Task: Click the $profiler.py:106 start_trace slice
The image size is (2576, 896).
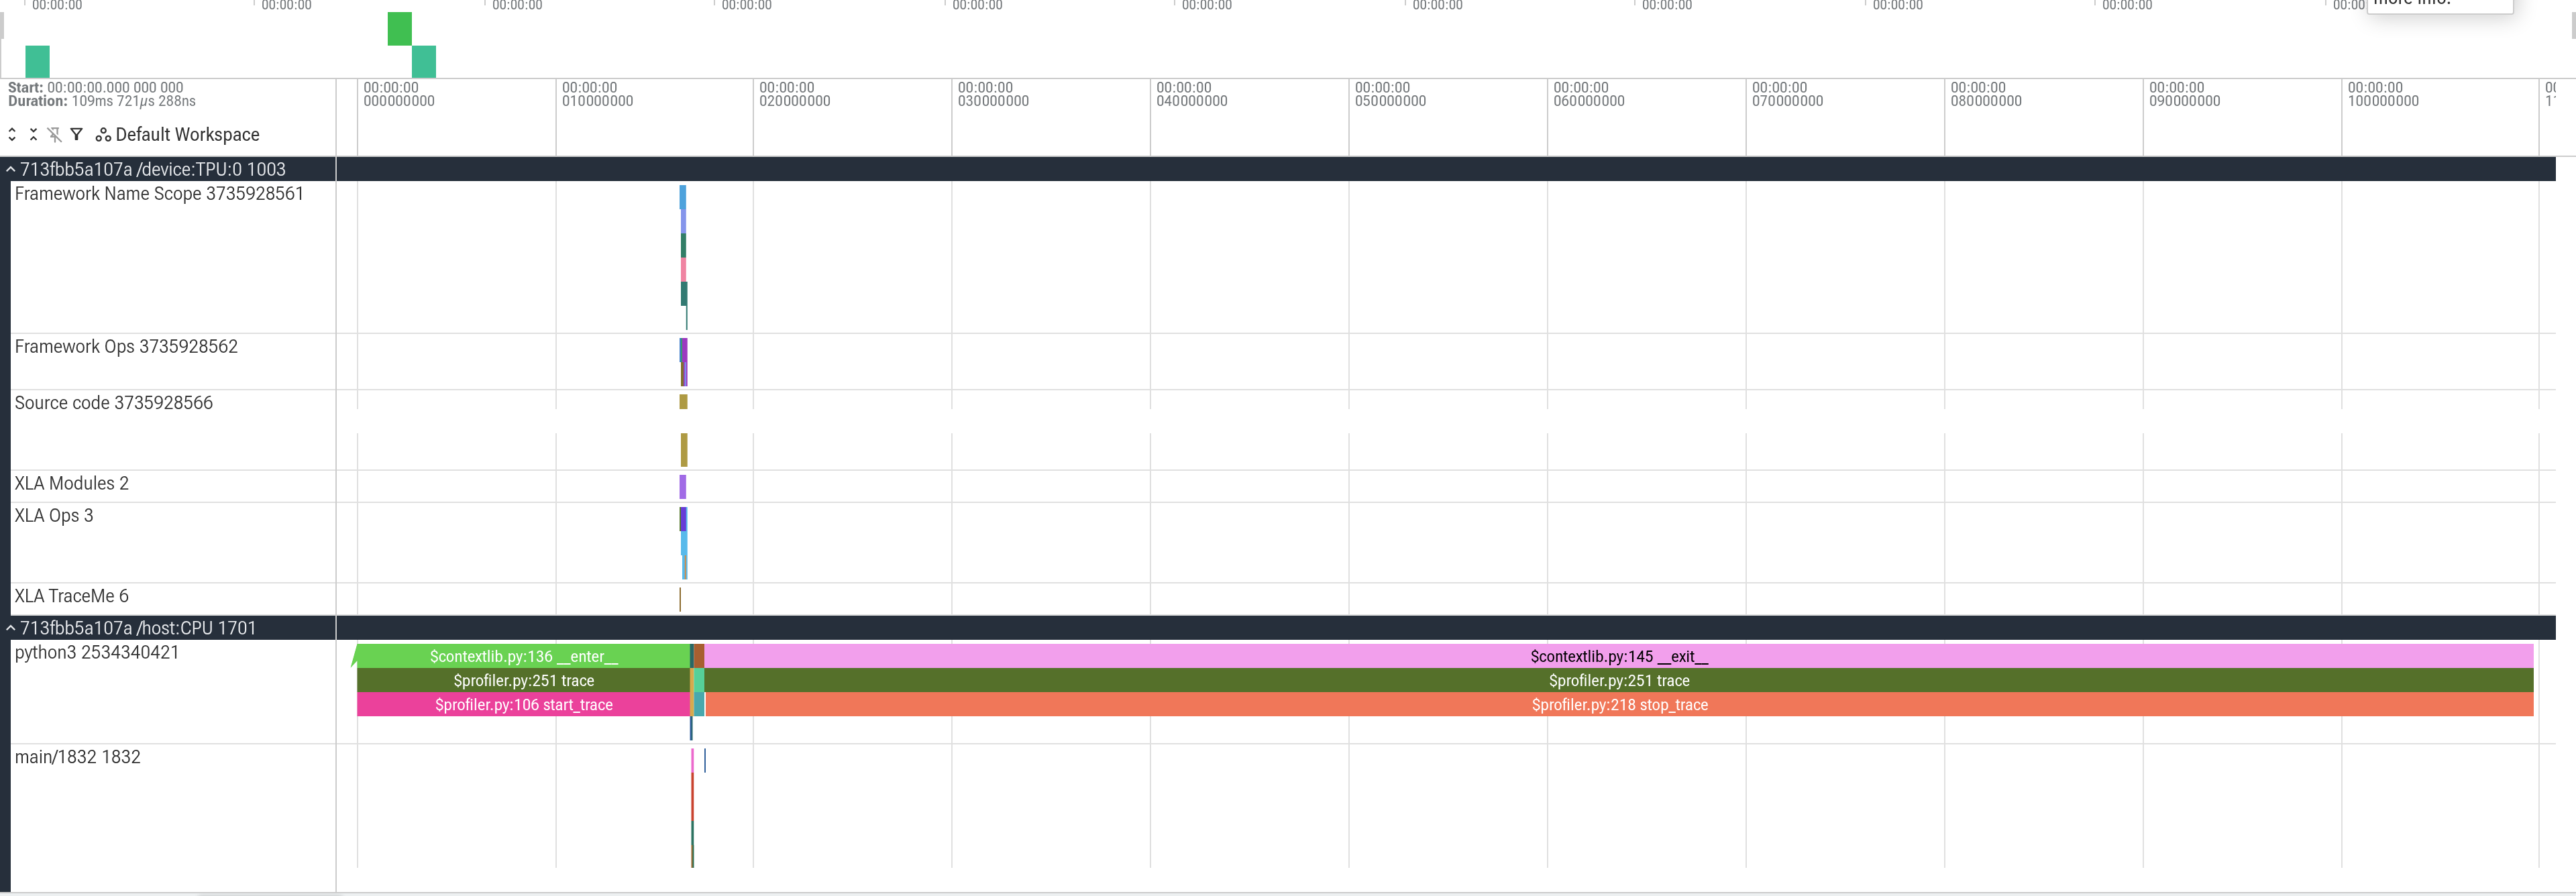Action: 523,705
